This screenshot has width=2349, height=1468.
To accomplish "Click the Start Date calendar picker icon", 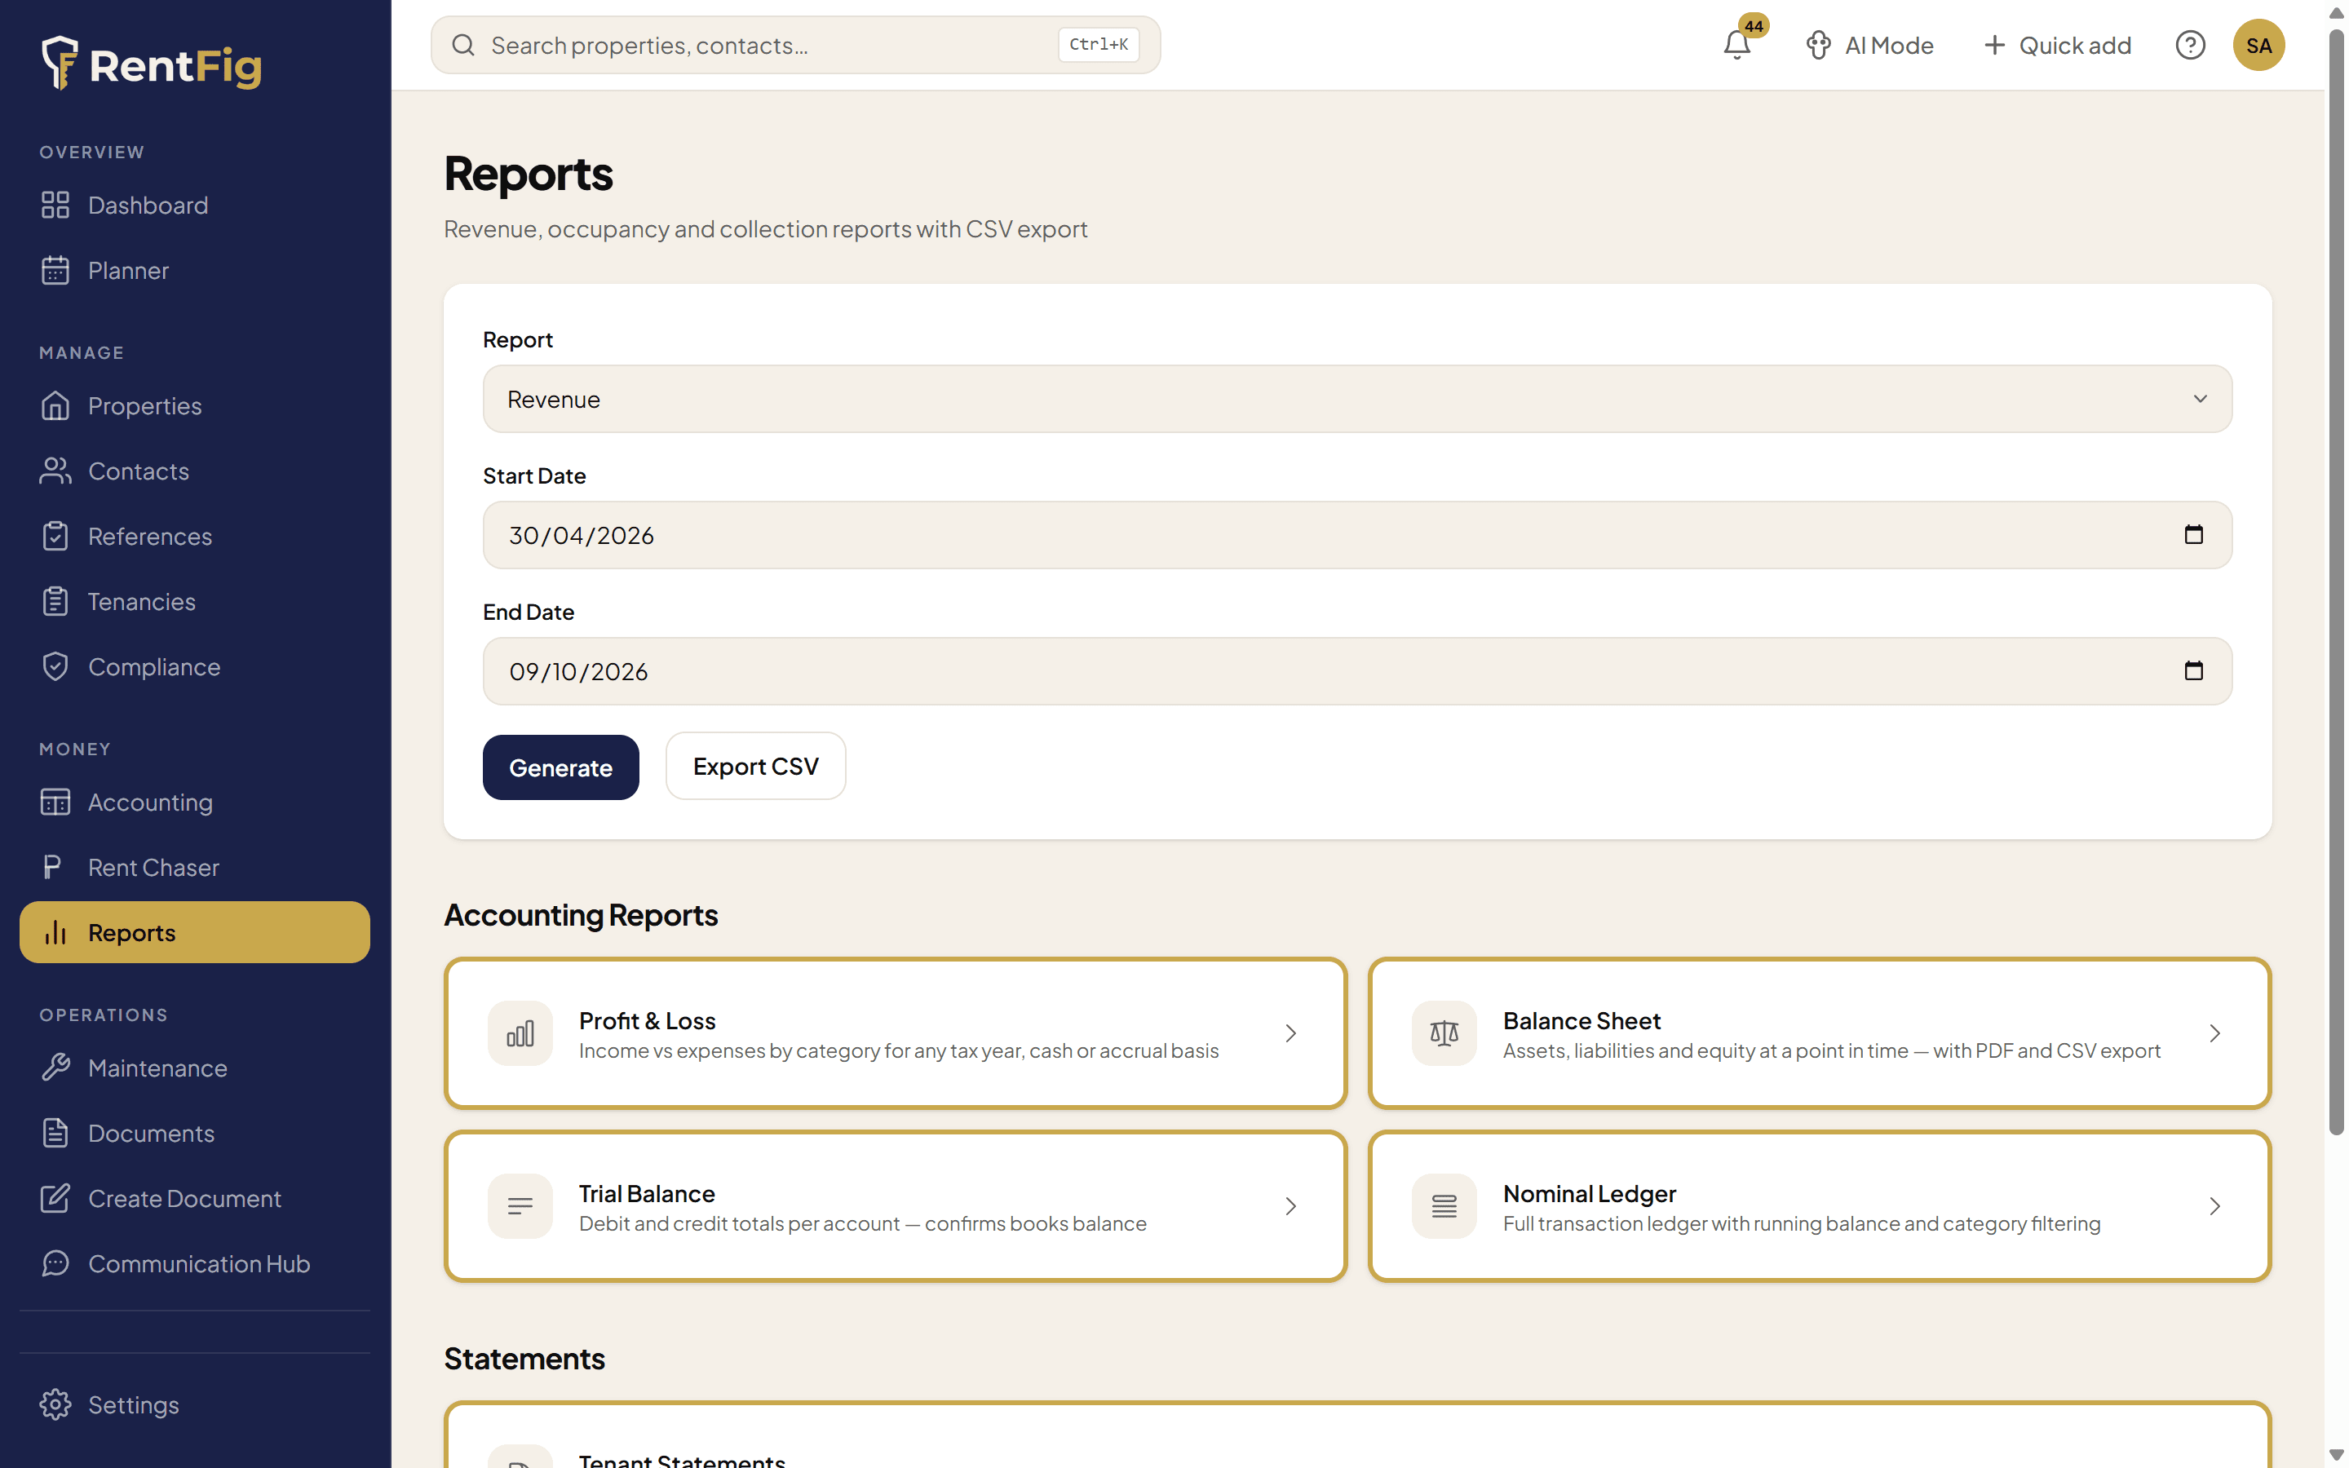I will [2192, 535].
